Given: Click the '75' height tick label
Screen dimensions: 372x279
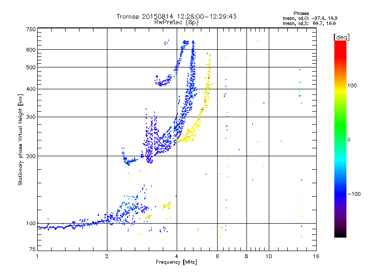Looking at the screenshot, I should [33, 249].
